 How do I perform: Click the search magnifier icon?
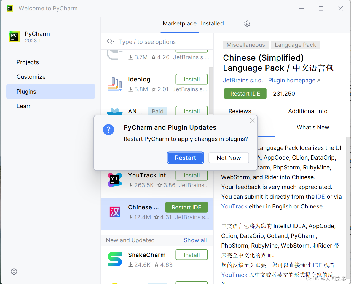point(110,41)
